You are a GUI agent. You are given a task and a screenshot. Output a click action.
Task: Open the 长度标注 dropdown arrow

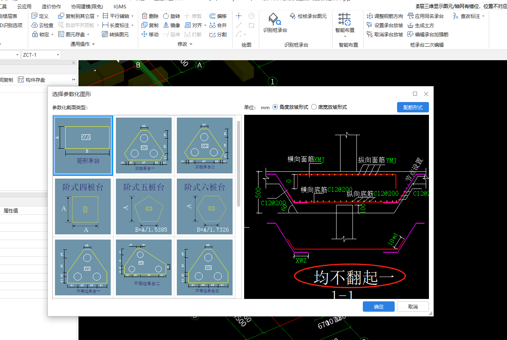click(x=132, y=26)
